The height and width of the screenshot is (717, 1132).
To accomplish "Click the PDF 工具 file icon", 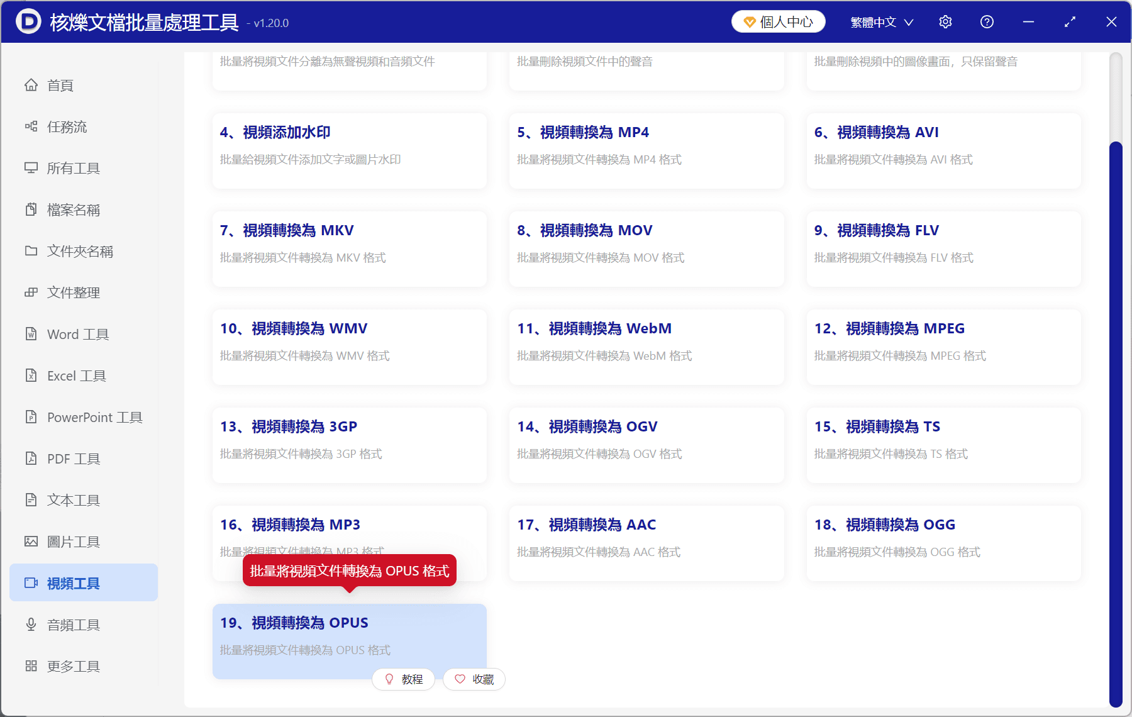I will pos(31,459).
